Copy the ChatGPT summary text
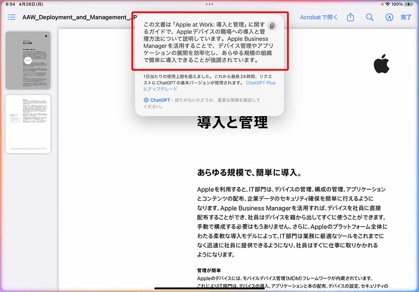The height and width of the screenshot is (292, 419). (272, 26)
